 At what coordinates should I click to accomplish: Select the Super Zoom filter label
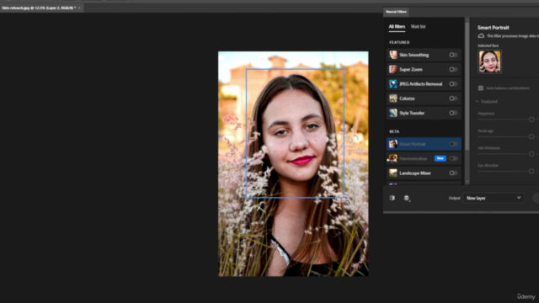(411, 69)
